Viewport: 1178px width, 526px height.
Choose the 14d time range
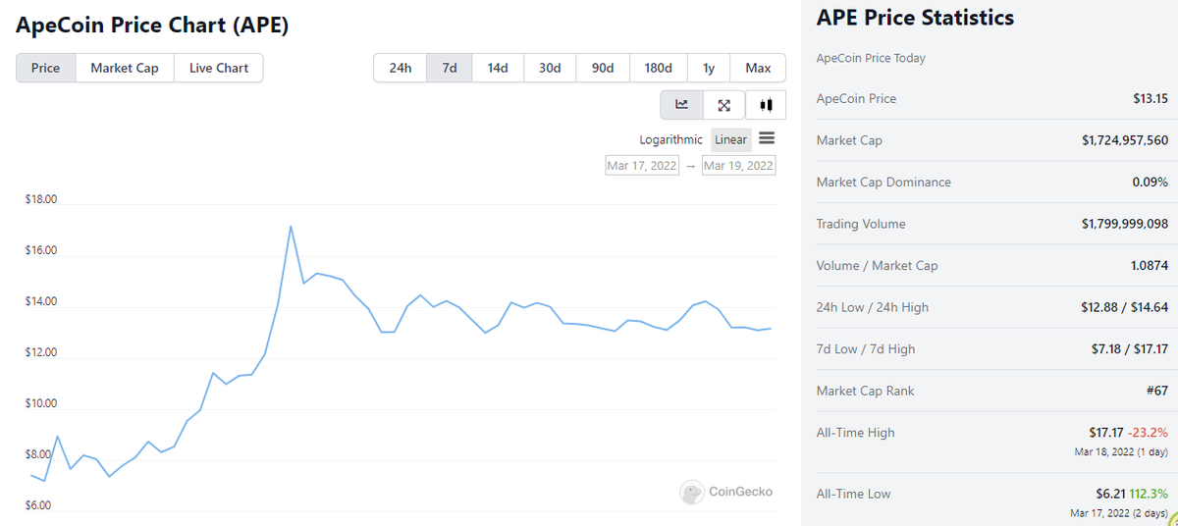[x=498, y=68]
